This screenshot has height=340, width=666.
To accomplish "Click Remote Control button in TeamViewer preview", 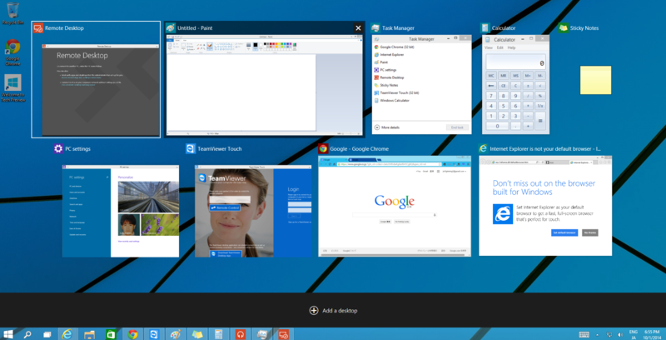I will click(x=225, y=207).
